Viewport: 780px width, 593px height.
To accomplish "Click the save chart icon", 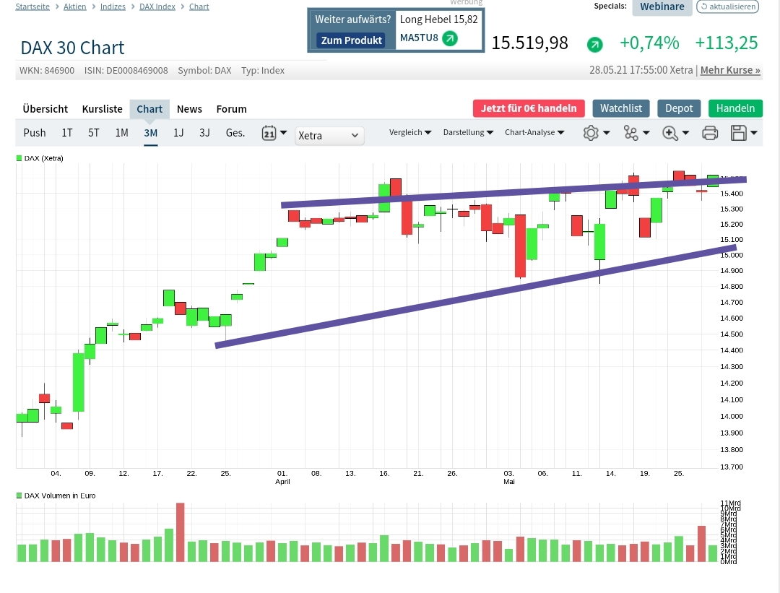I will coord(740,132).
